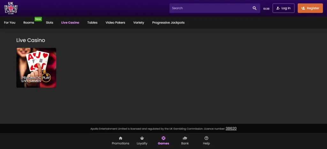Click the Apollo Entertainment Limited licence text

point(158,129)
